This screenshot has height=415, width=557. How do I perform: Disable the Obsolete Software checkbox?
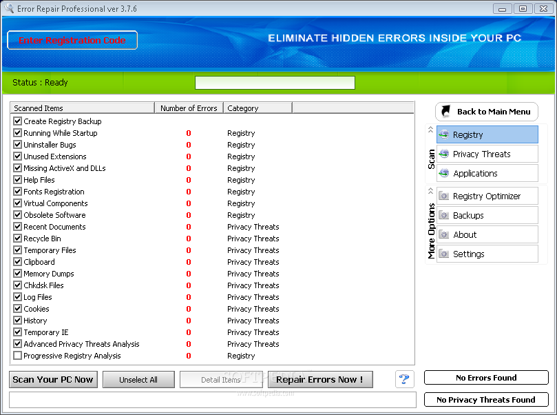17,215
